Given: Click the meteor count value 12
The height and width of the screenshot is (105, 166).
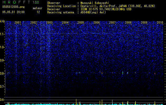Looking at the screenshot, I should (38, 12).
